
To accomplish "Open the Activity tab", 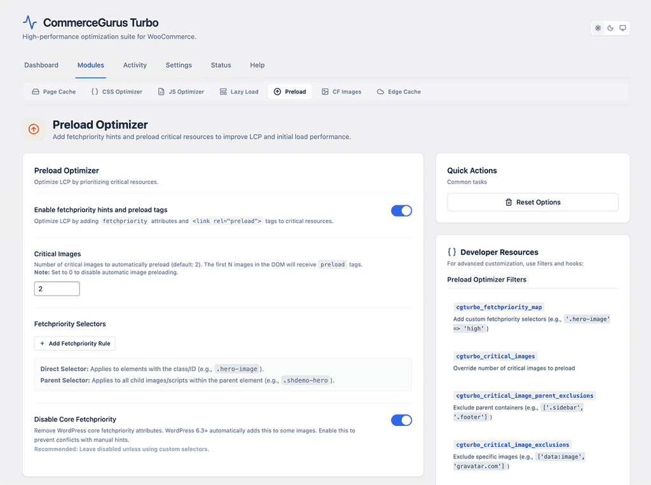I will click(135, 65).
